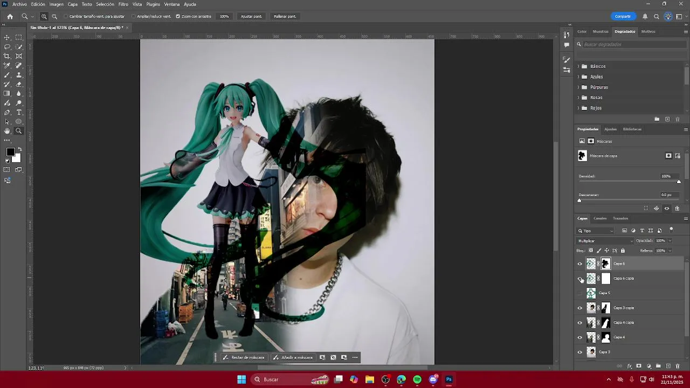The image size is (690, 388).
Task: Hide the Capa 4 copia layer
Action: pyautogui.click(x=580, y=323)
